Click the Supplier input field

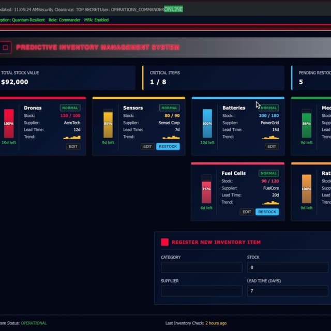202,291
